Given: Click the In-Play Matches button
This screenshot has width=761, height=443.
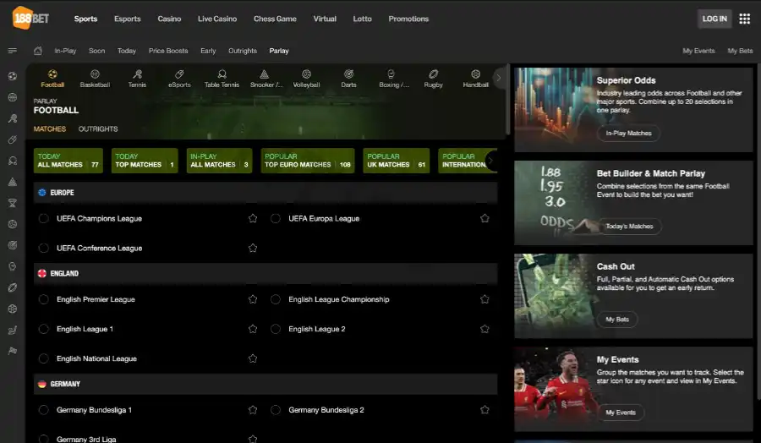Looking at the screenshot, I should [628, 133].
